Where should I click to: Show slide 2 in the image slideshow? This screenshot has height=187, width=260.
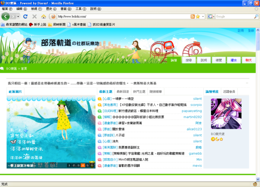point(74,165)
